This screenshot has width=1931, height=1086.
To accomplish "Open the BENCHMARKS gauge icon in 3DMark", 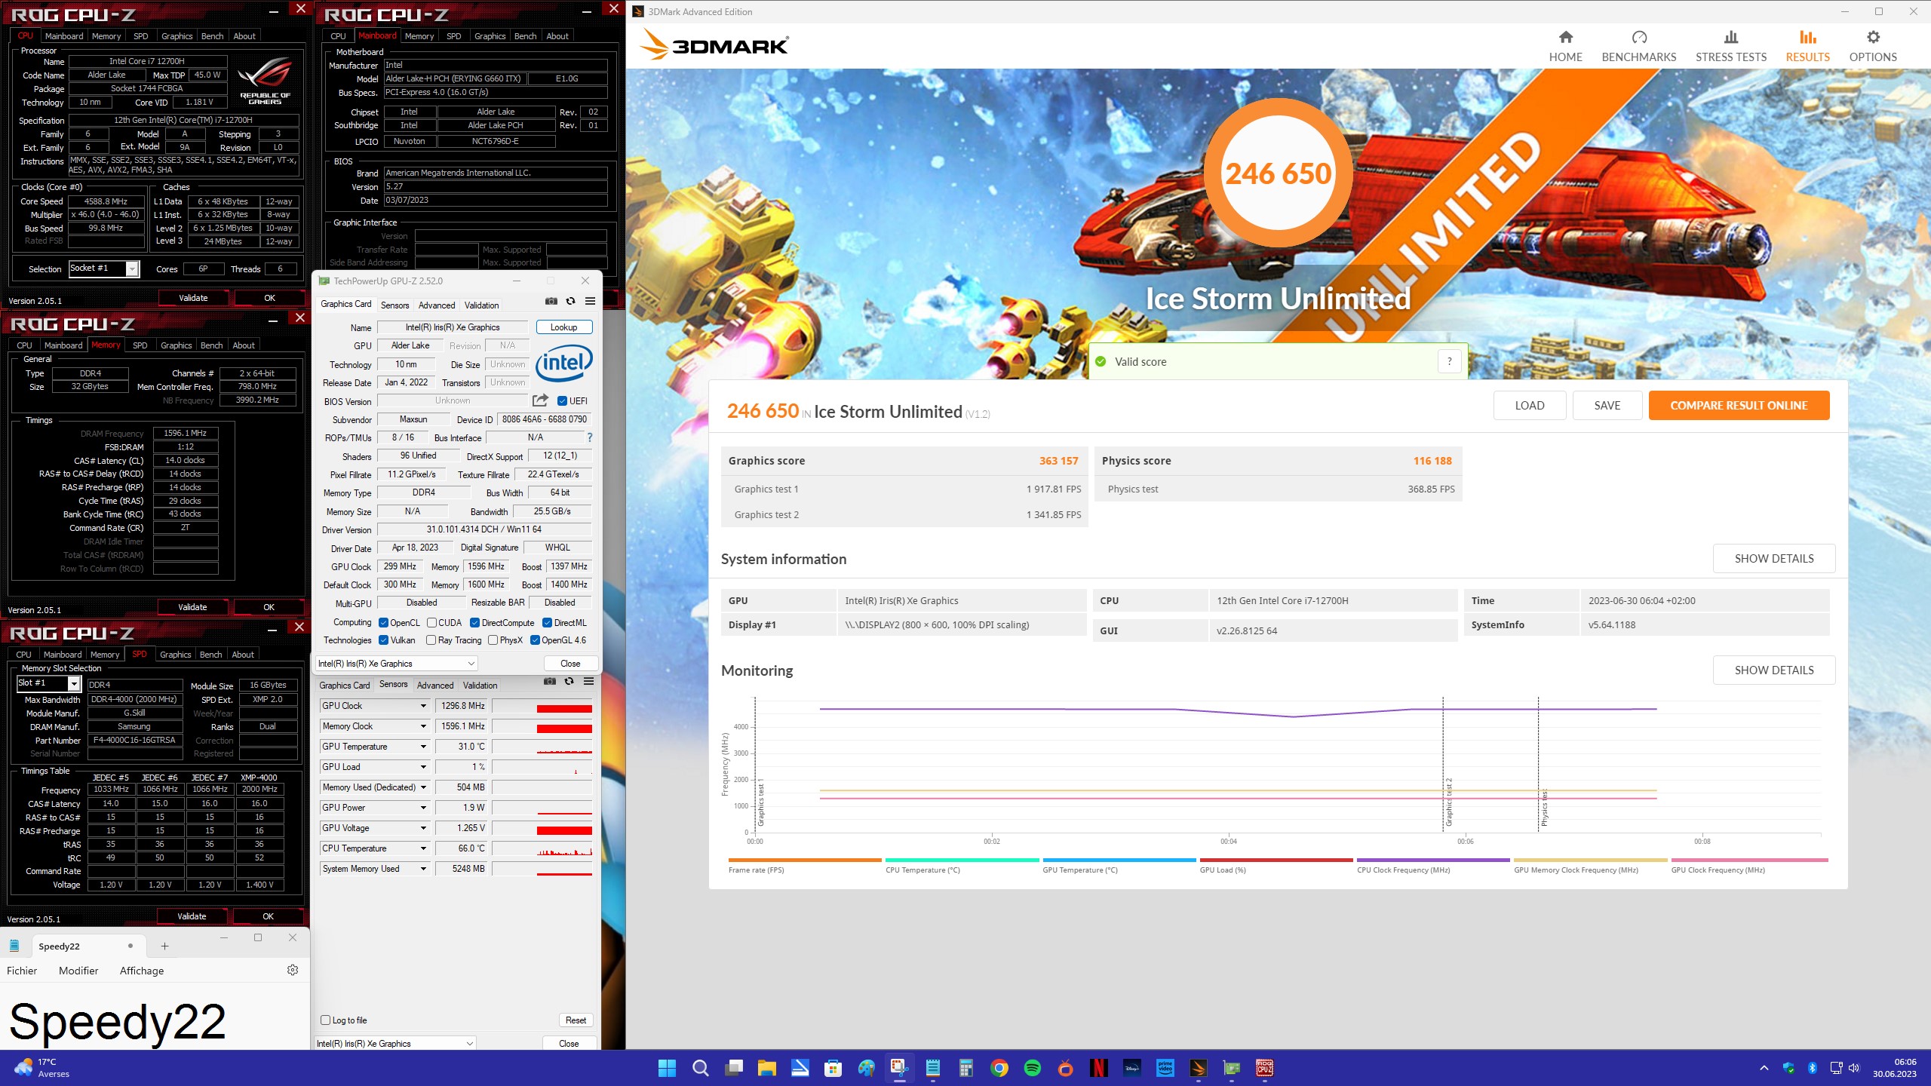I will point(1638,37).
